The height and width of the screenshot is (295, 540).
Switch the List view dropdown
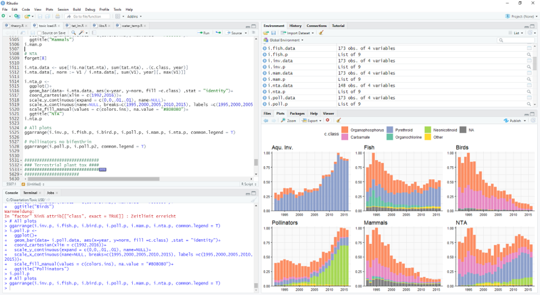pyautogui.click(x=516, y=33)
